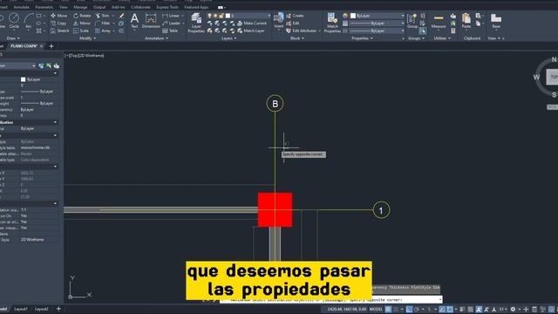The height and width of the screenshot is (314, 558).
Task: Select the Circle draw tool
Action: pyautogui.click(x=14, y=20)
